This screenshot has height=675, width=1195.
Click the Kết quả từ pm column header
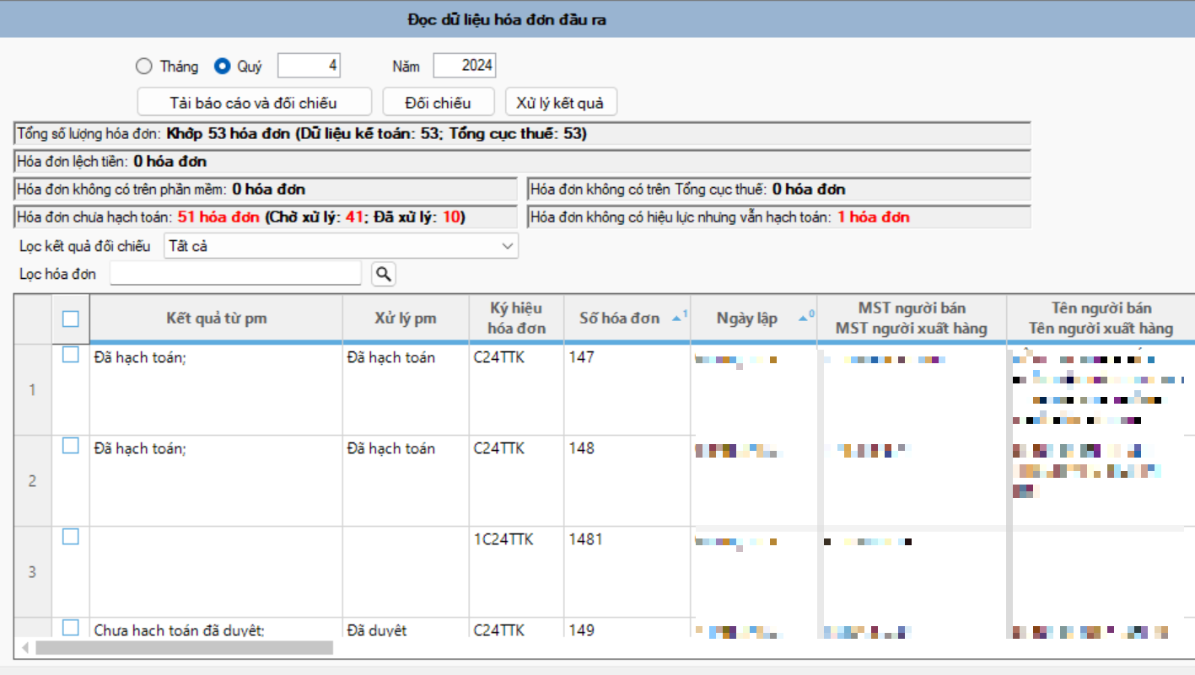click(216, 319)
